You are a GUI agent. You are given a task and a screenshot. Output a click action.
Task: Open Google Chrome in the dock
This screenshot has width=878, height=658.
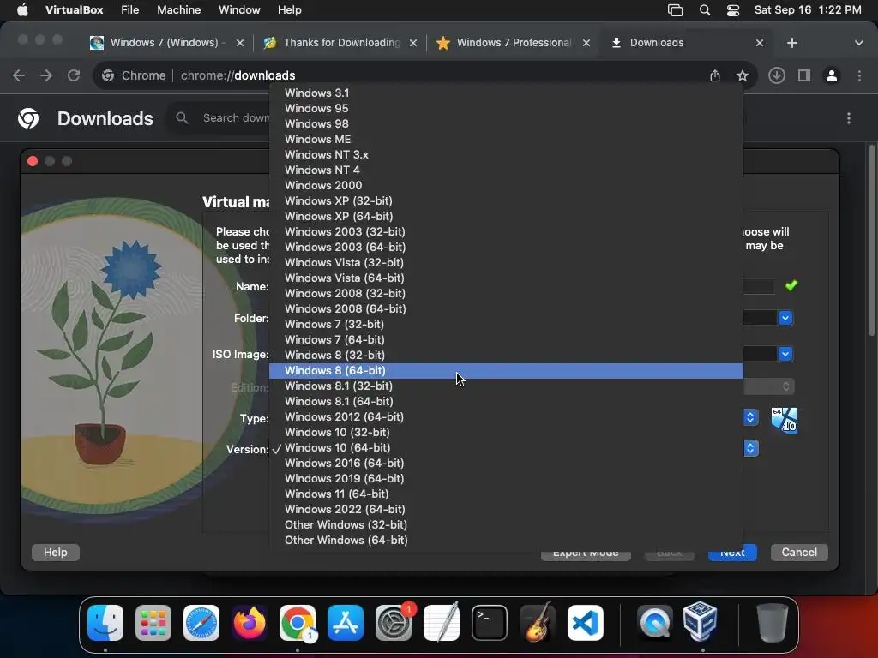click(x=298, y=623)
